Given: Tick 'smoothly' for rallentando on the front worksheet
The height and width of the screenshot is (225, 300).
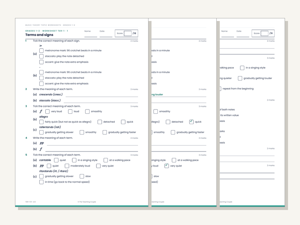Looking at the screenshot, I should [82, 132].
